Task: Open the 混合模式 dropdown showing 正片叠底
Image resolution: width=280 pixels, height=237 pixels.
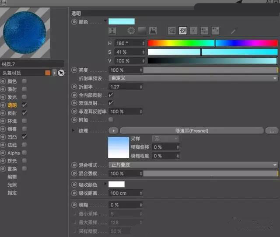Action: coord(193,165)
